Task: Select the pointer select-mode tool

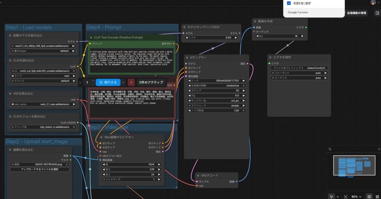Action: pos(331,196)
